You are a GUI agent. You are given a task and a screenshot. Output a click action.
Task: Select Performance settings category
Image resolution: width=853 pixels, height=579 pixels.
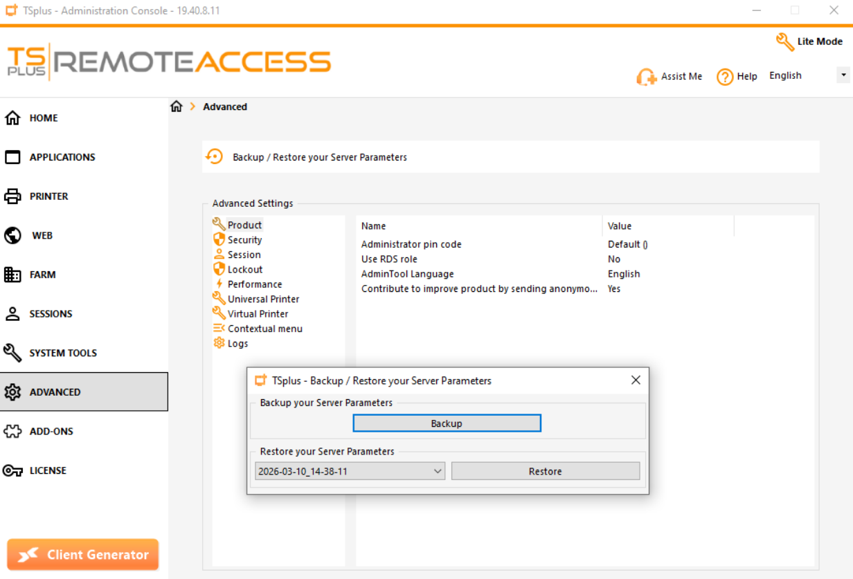pyautogui.click(x=255, y=284)
